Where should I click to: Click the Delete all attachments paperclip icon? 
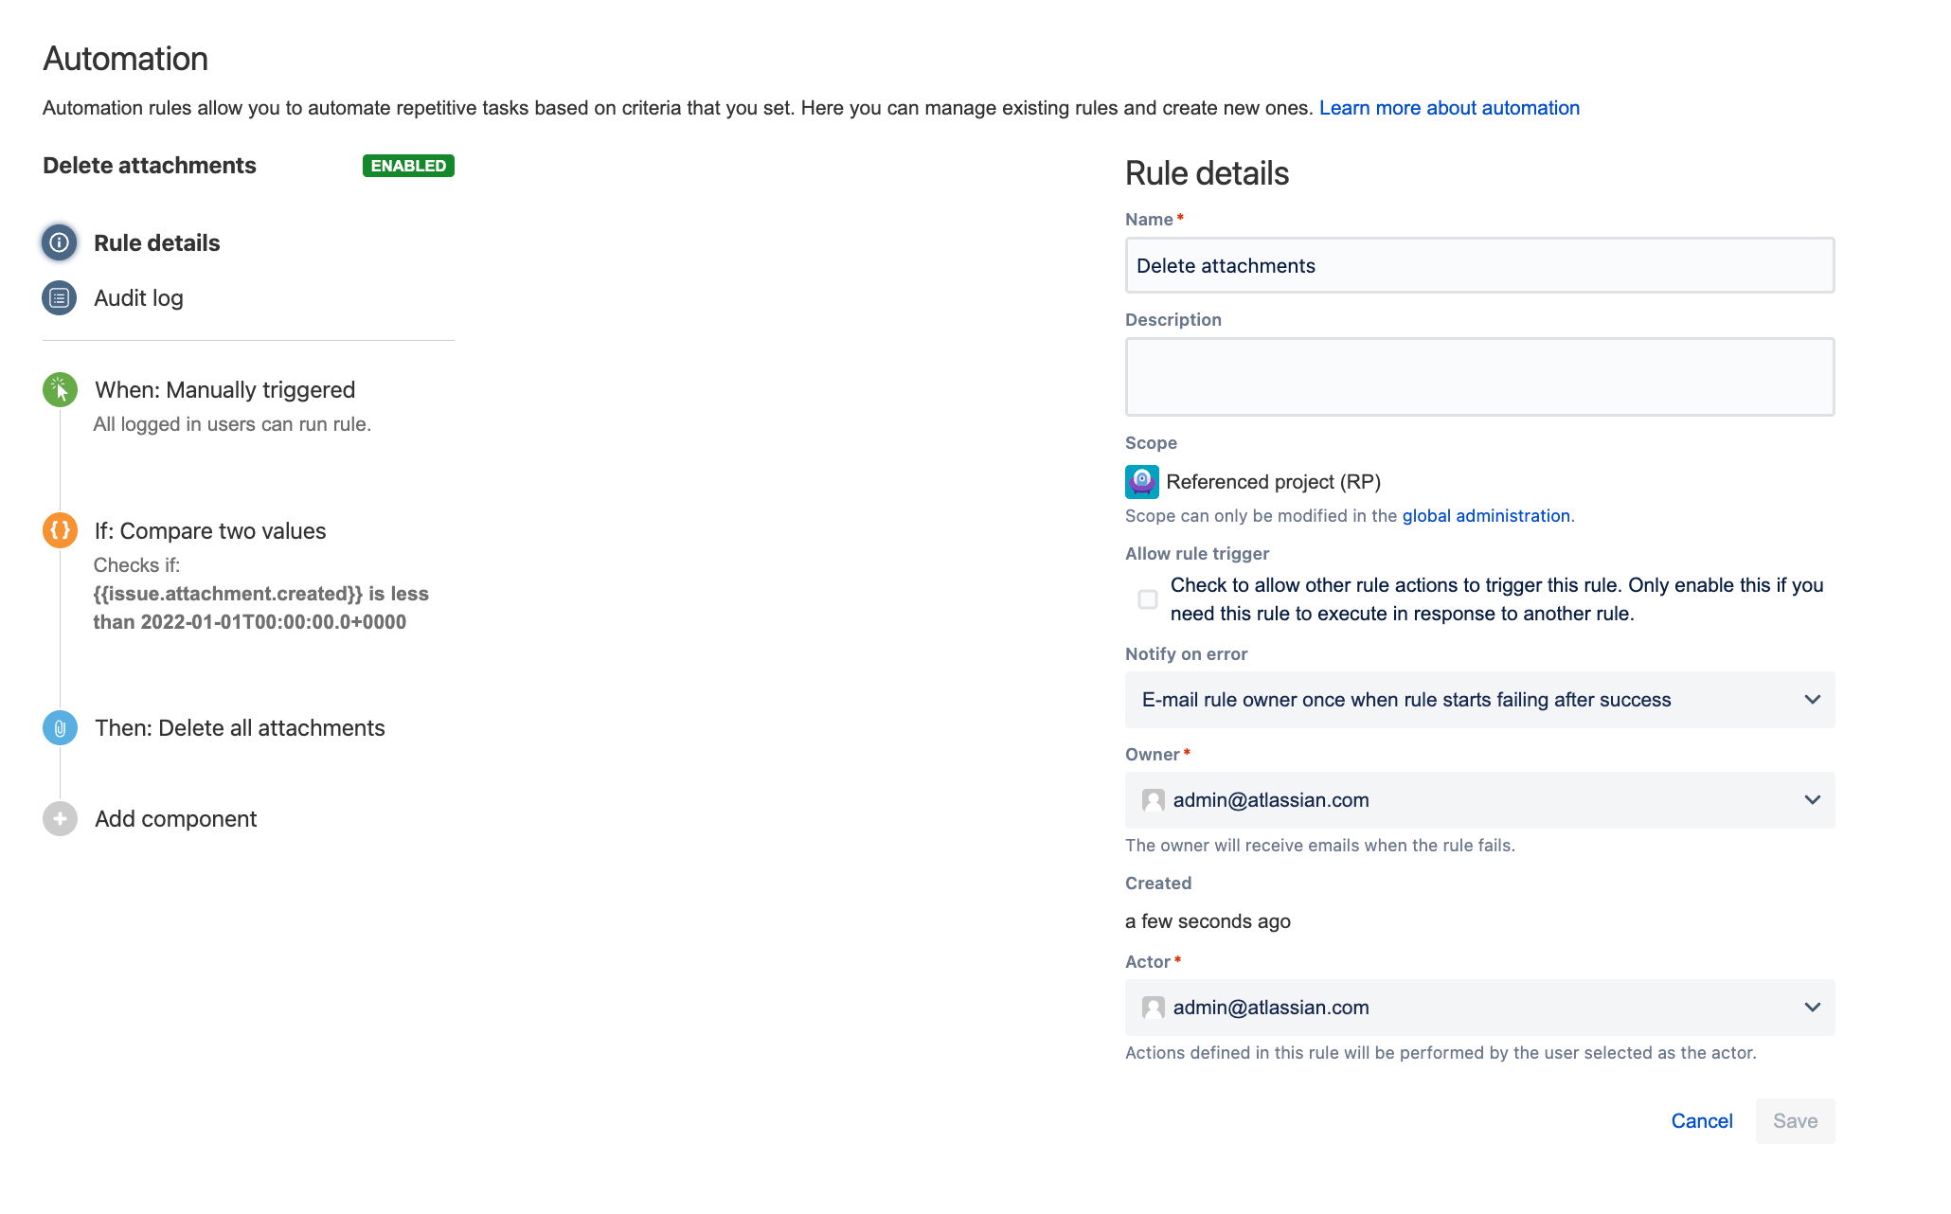[x=59, y=727]
